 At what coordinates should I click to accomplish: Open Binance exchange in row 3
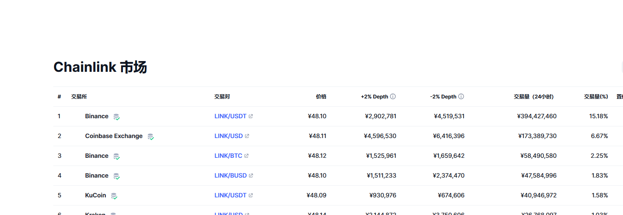pos(97,156)
